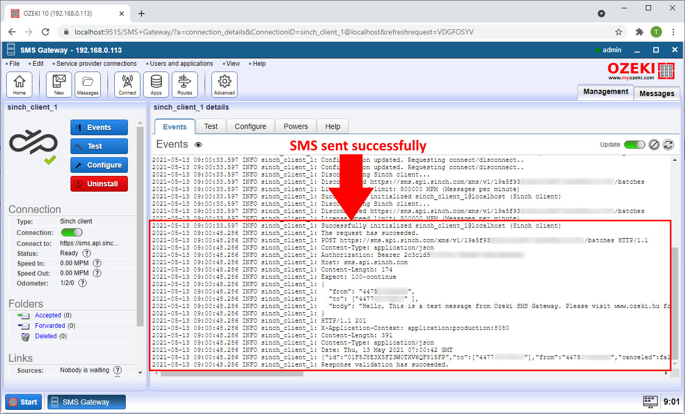Bookmark this page with star icon
685x414 pixels.
click(619, 32)
